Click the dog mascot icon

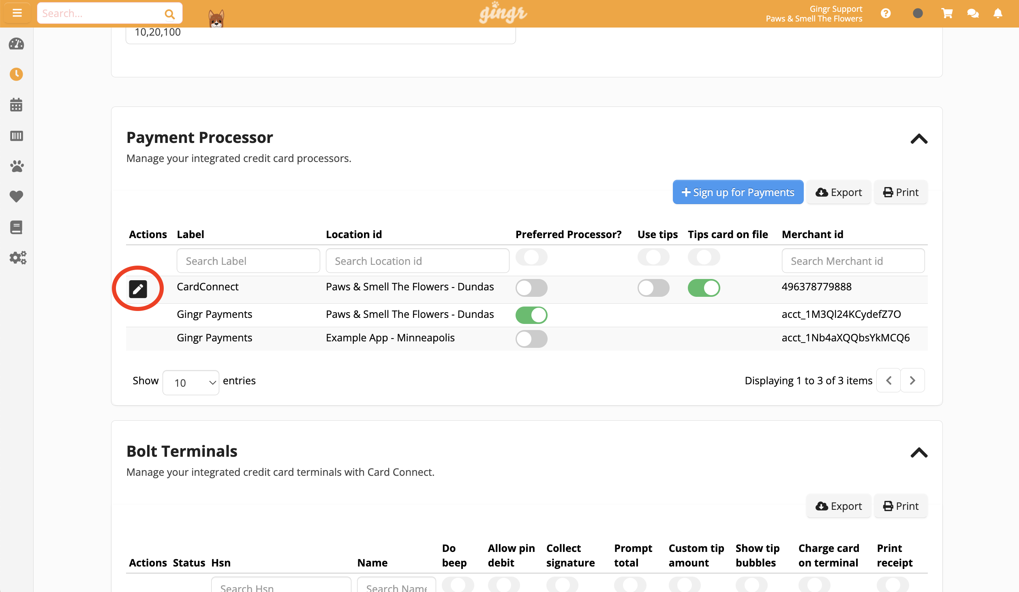tap(216, 18)
